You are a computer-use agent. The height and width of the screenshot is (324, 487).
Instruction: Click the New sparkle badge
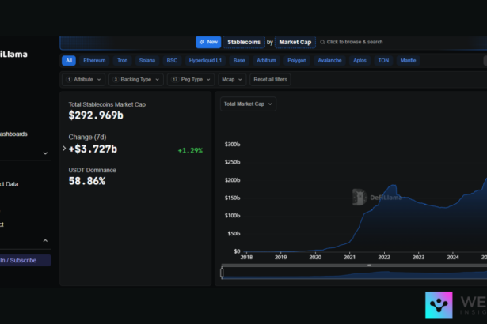208,42
